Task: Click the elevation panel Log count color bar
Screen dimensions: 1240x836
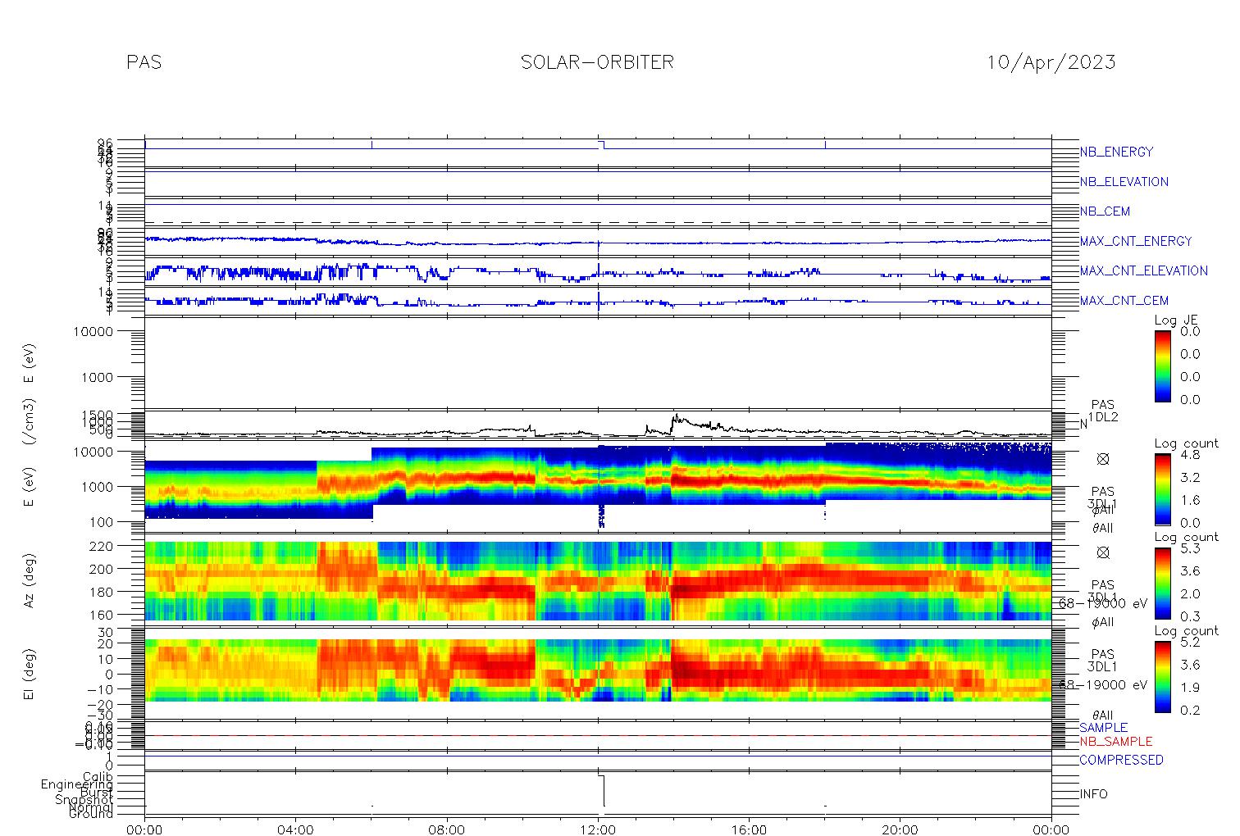Action: (1162, 676)
